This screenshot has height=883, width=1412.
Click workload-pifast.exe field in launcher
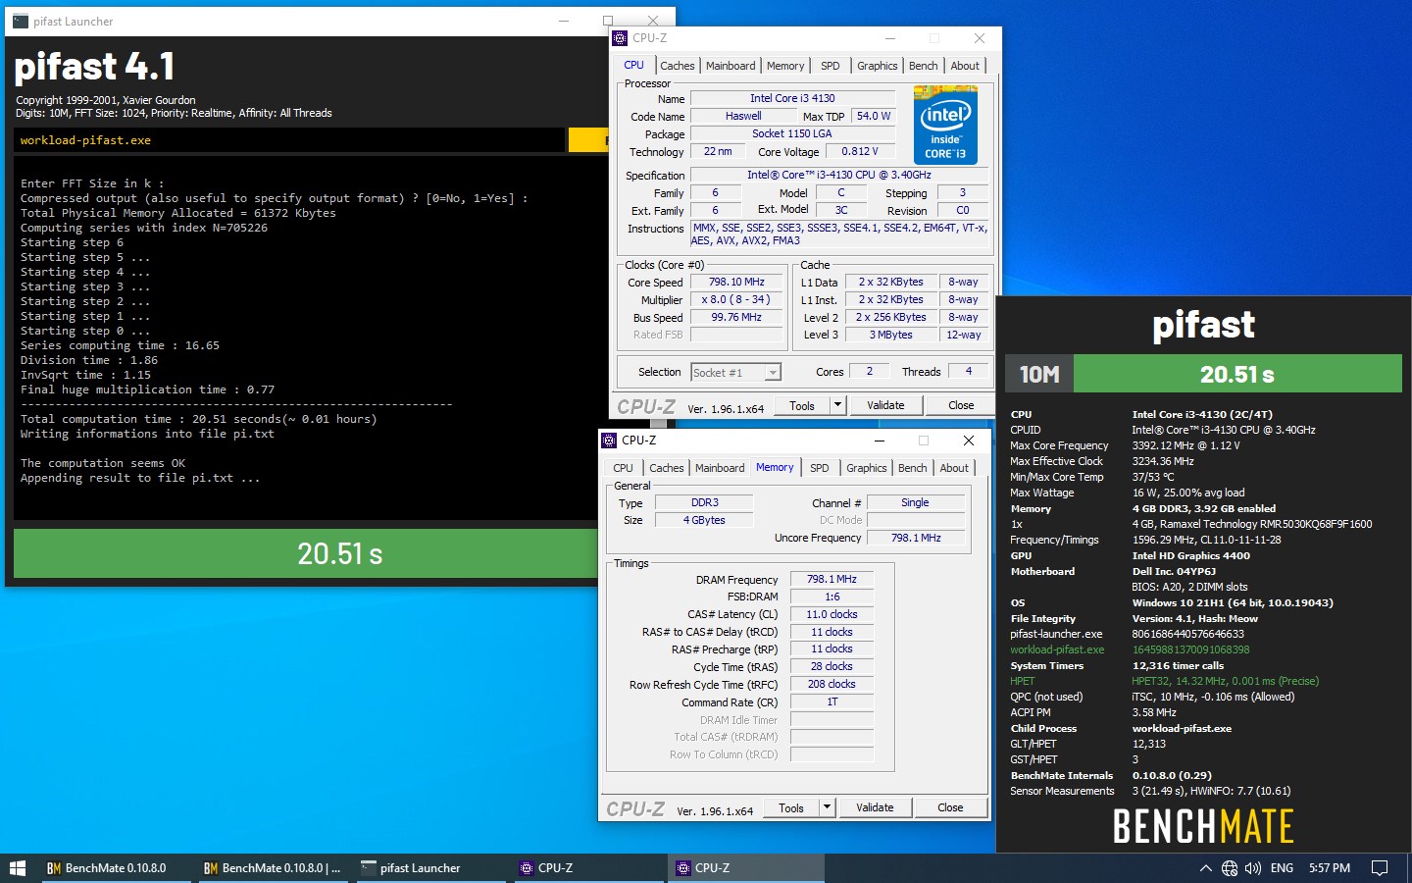[289, 140]
